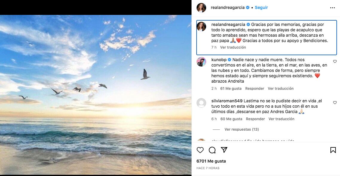Reply to kunobp using Responder
The image size is (340, 176).
255,88
